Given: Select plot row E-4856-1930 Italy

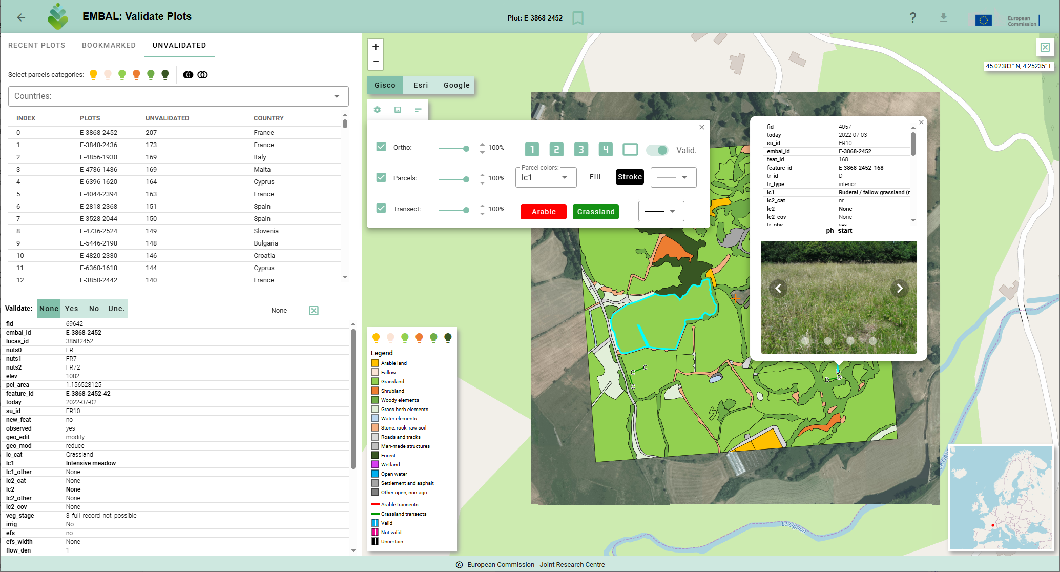Looking at the screenshot, I should [175, 157].
